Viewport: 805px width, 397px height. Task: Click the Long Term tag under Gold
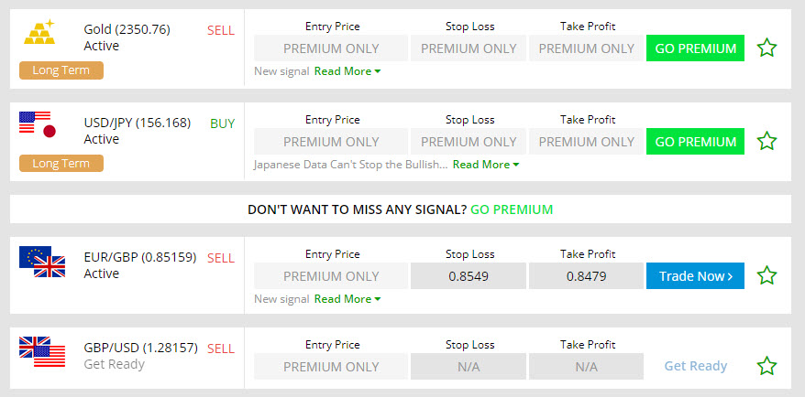pyautogui.click(x=61, y=70)
